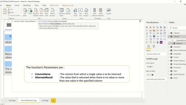Image resolution: width=186 pixels, height=105 pixels.
Task: Click the Add data fields here well
Action: pyautogui.click(x=156, y=54)
